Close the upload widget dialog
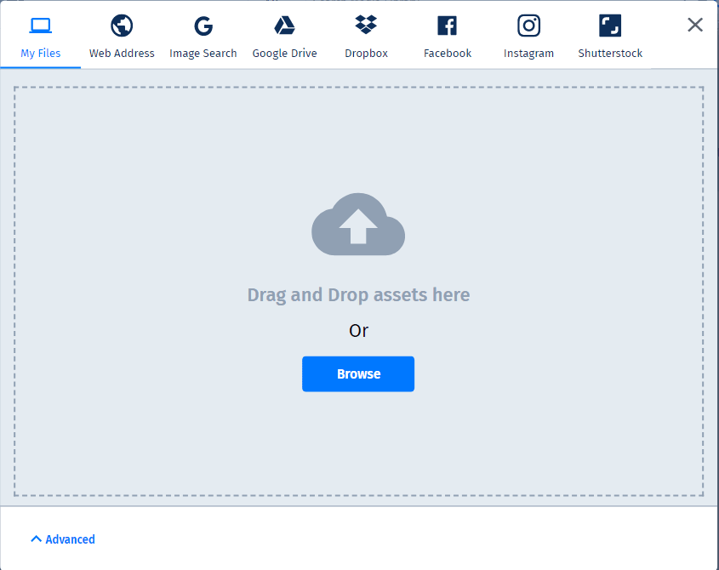Screen dimensions: 719x570 pos(695,25)
